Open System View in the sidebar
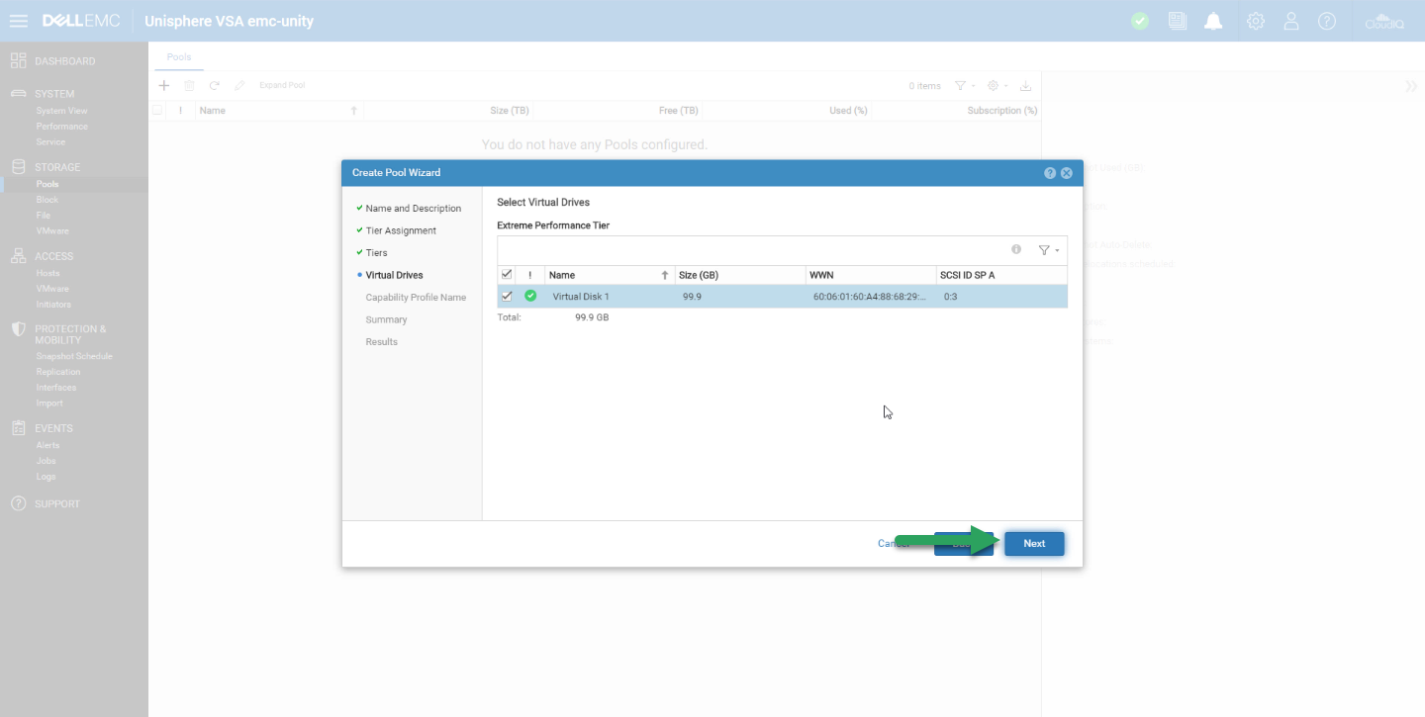This screenshot has height=717, width=1425. coord(61,111)
